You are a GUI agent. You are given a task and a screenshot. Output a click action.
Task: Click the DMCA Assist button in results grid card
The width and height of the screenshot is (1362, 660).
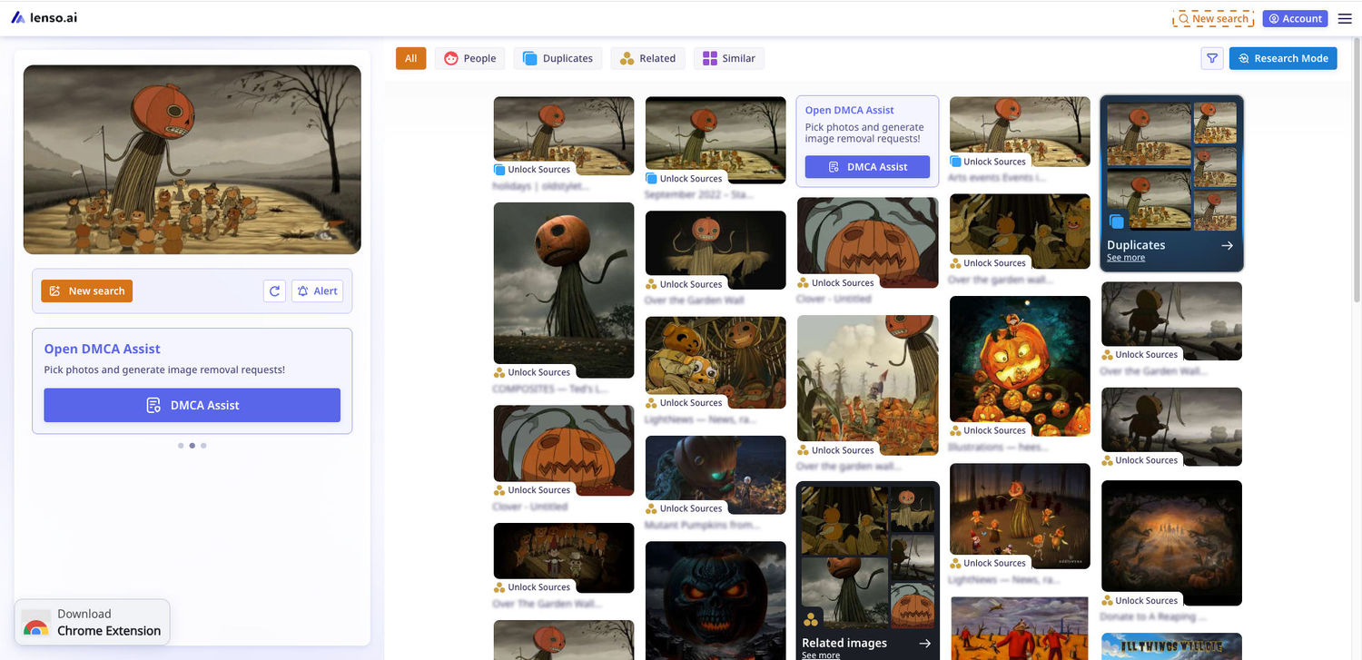(867, 167)
